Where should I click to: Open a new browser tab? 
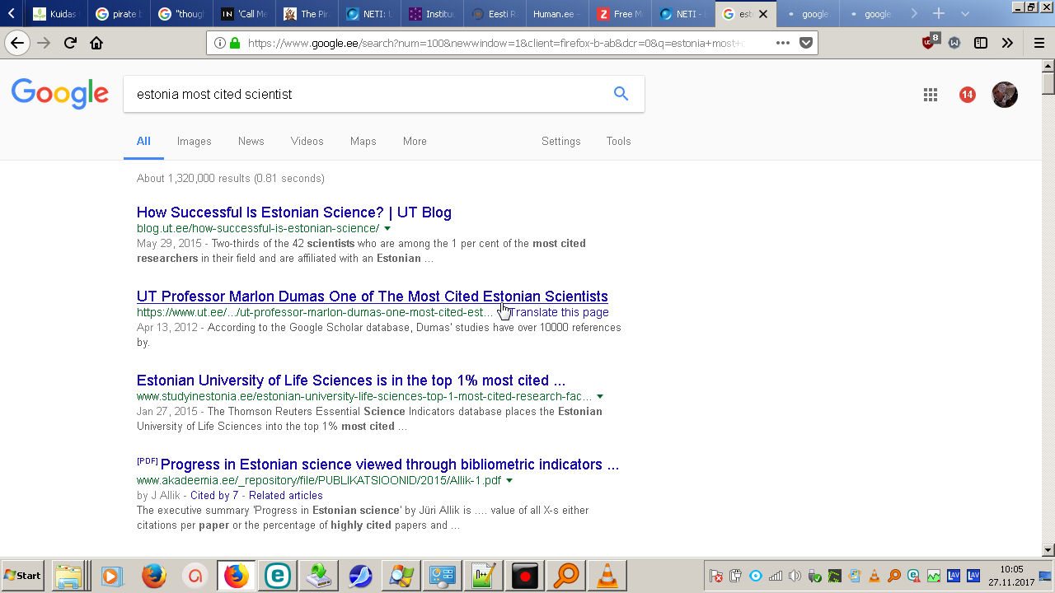click(x=939, y=14)
